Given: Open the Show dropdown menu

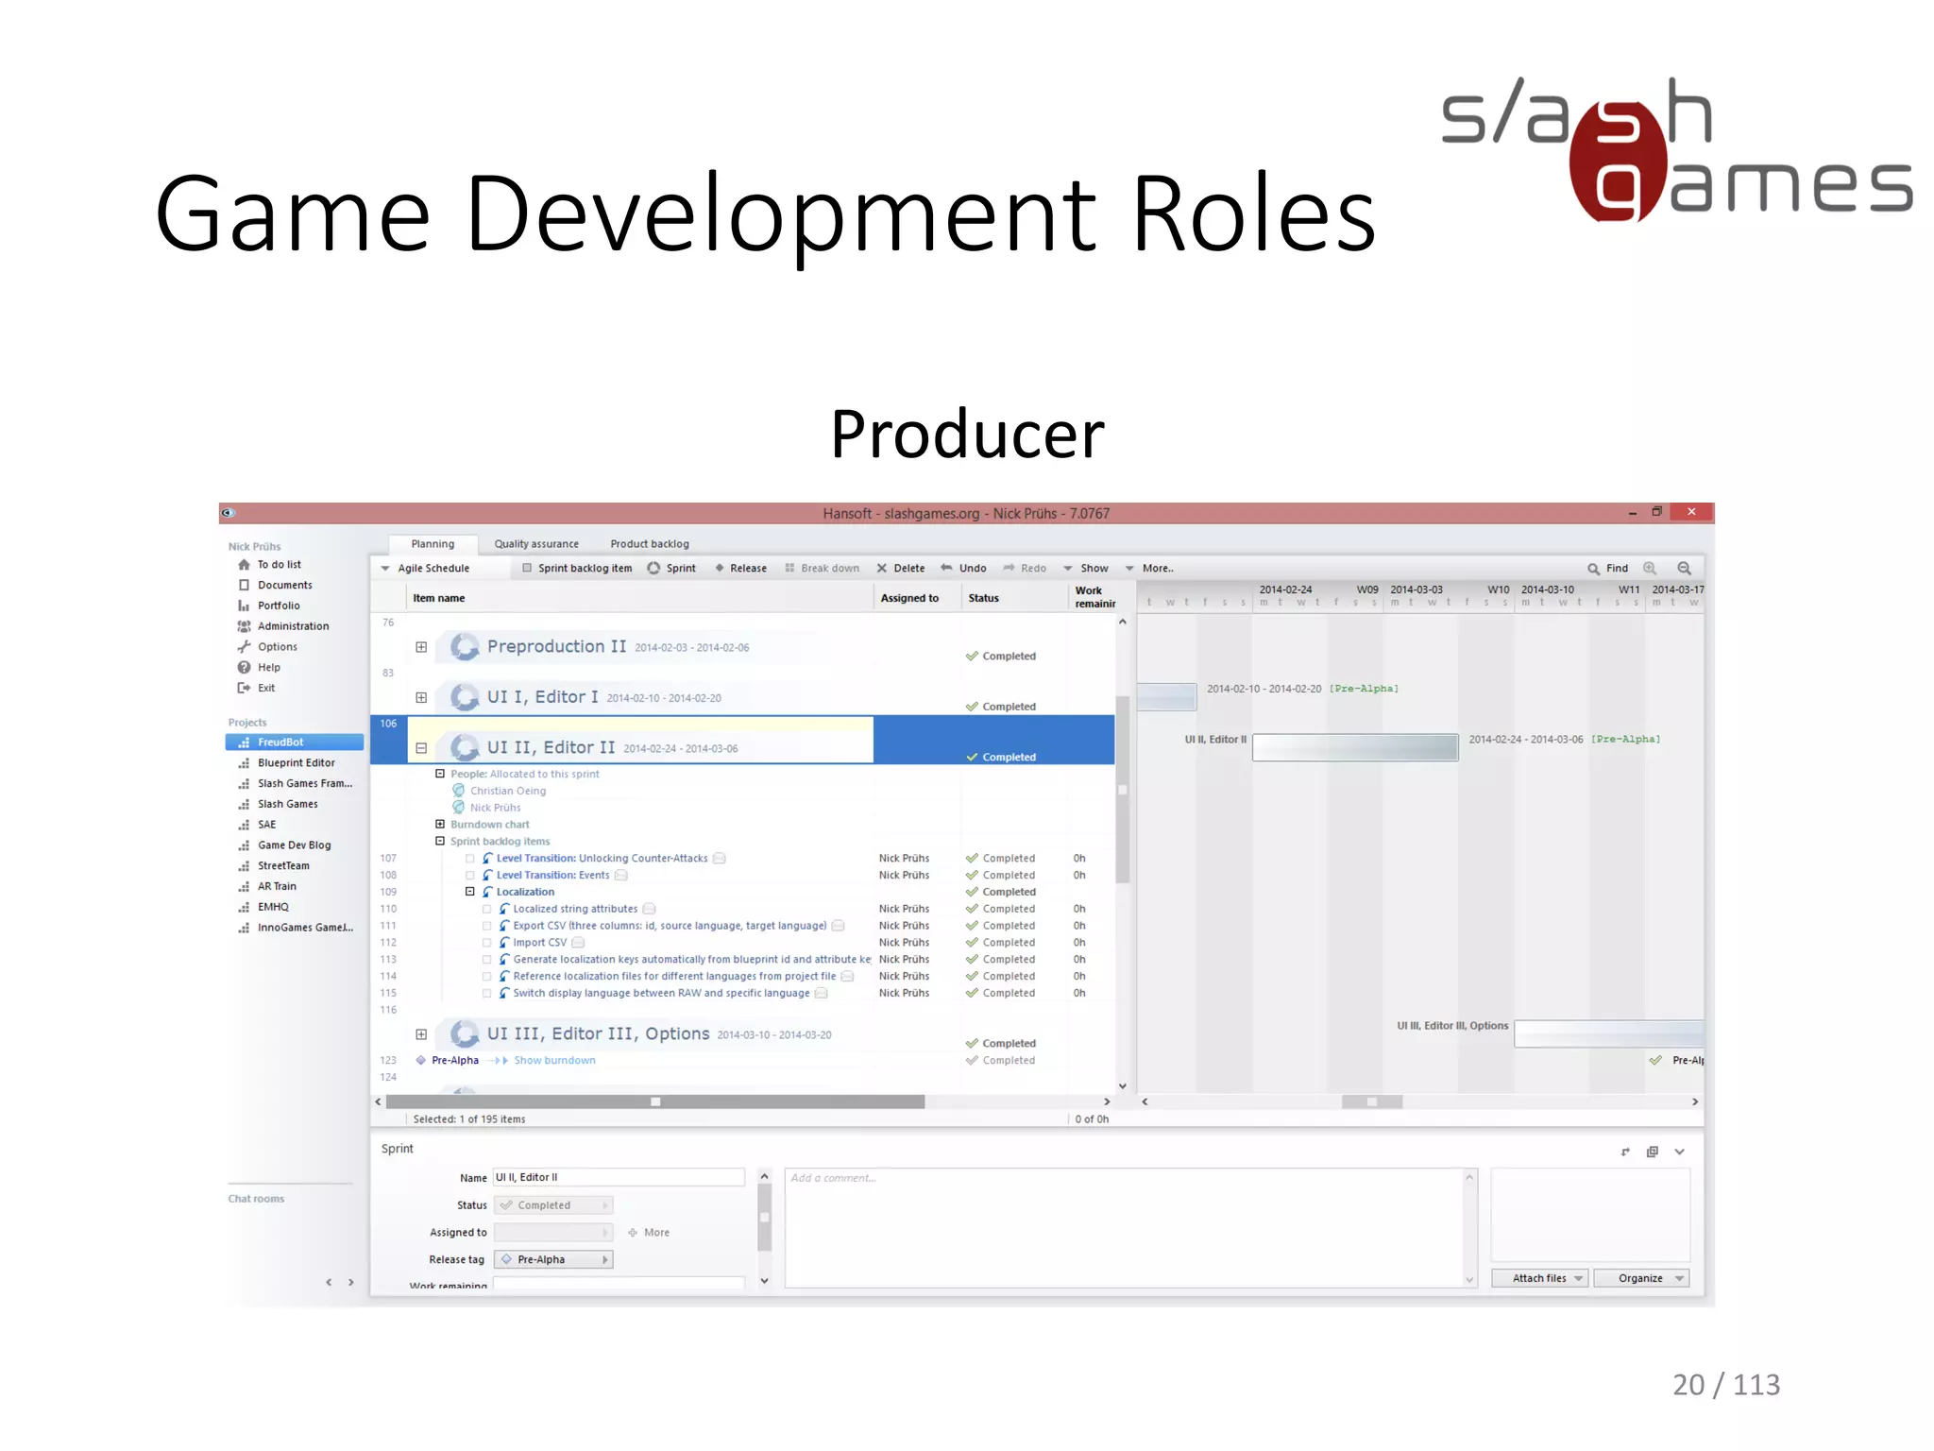Looking at the screenshot, I should 1086,569.
